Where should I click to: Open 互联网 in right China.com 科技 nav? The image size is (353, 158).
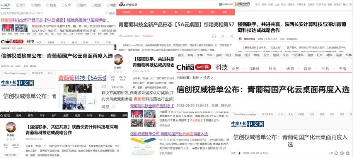coord(254,69)
